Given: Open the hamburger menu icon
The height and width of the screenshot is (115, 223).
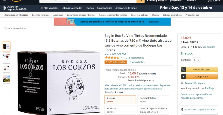Looking at the screenshot, I should tap(5, 1).
